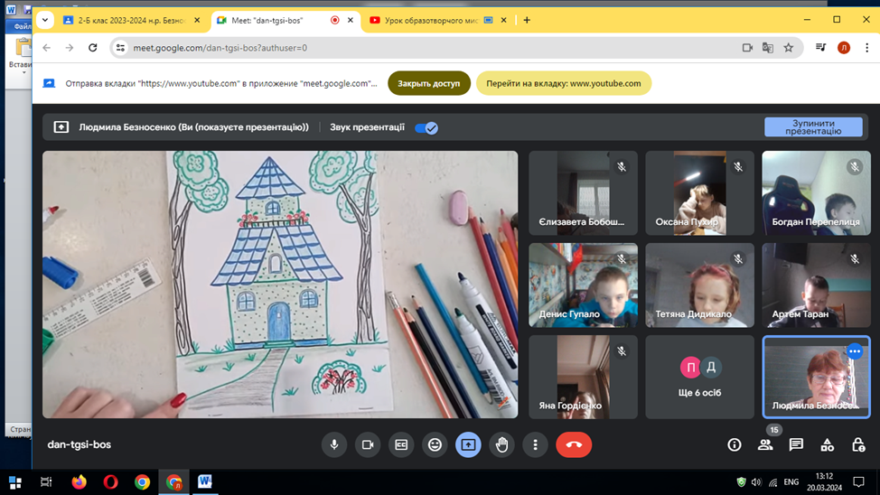The height and width of the screenshot is (495, 880).
Task: Open the notifications action center
Action: click(x=858, y=482)
